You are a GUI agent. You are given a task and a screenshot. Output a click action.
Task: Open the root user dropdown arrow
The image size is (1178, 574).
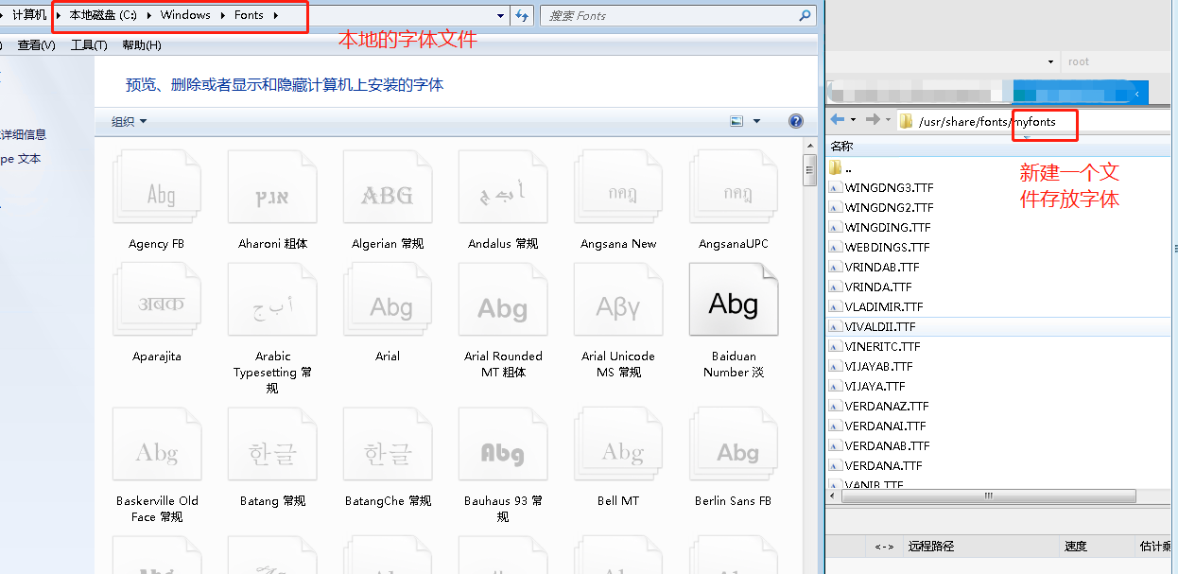[1050, 61]
